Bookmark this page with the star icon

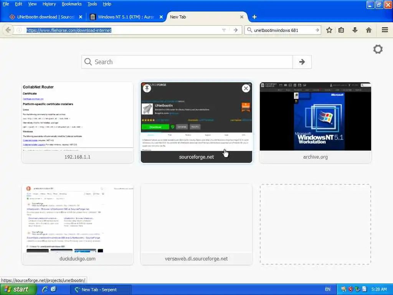pyautogui.click(x=329, y=30)
